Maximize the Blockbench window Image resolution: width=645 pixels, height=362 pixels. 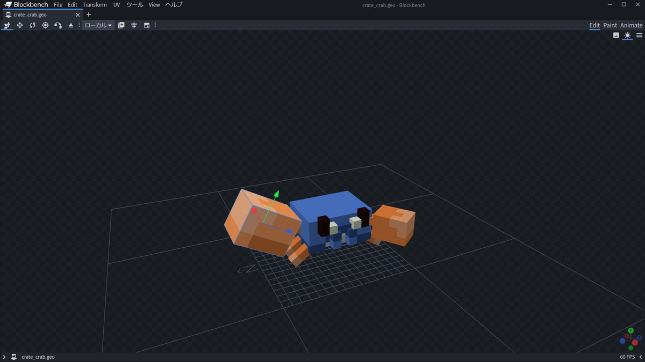[623, 5]
